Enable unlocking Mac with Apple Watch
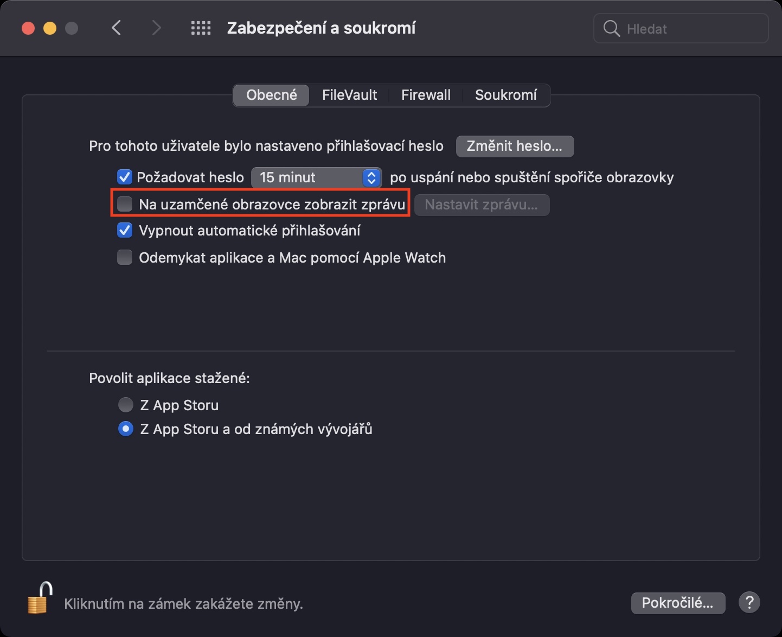782x637 pixels. pos(125,257)
